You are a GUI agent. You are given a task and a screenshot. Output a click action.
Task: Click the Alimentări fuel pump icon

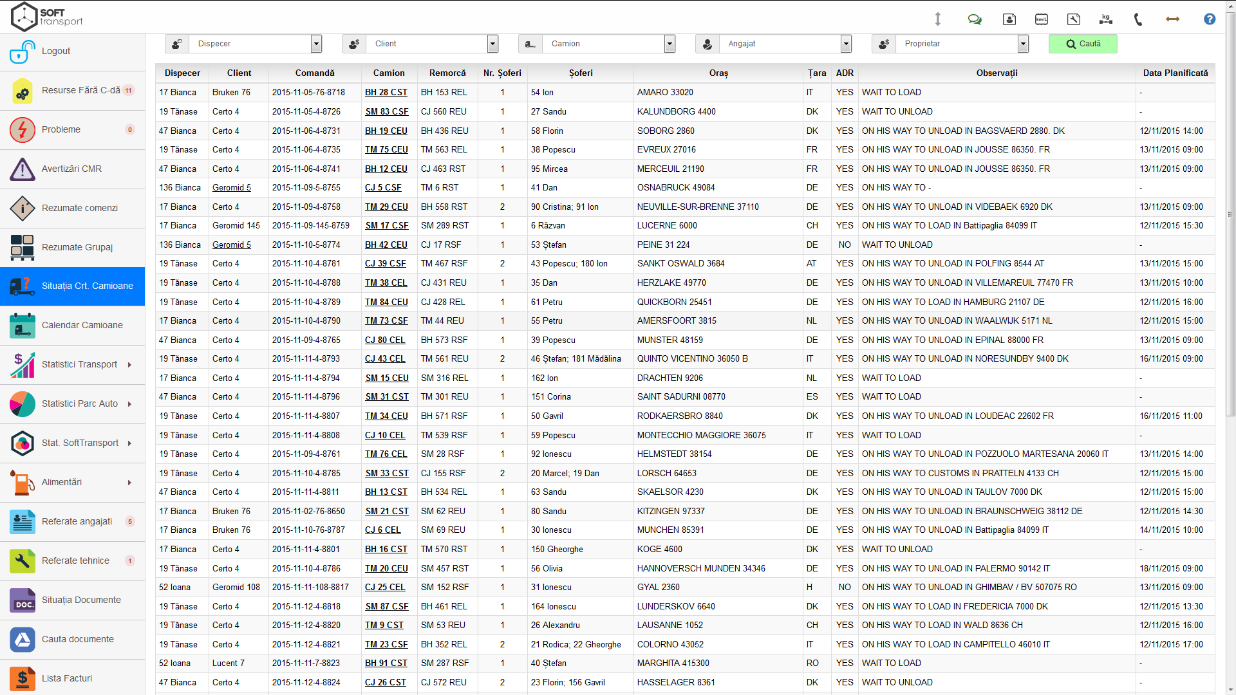coord(22,483)
